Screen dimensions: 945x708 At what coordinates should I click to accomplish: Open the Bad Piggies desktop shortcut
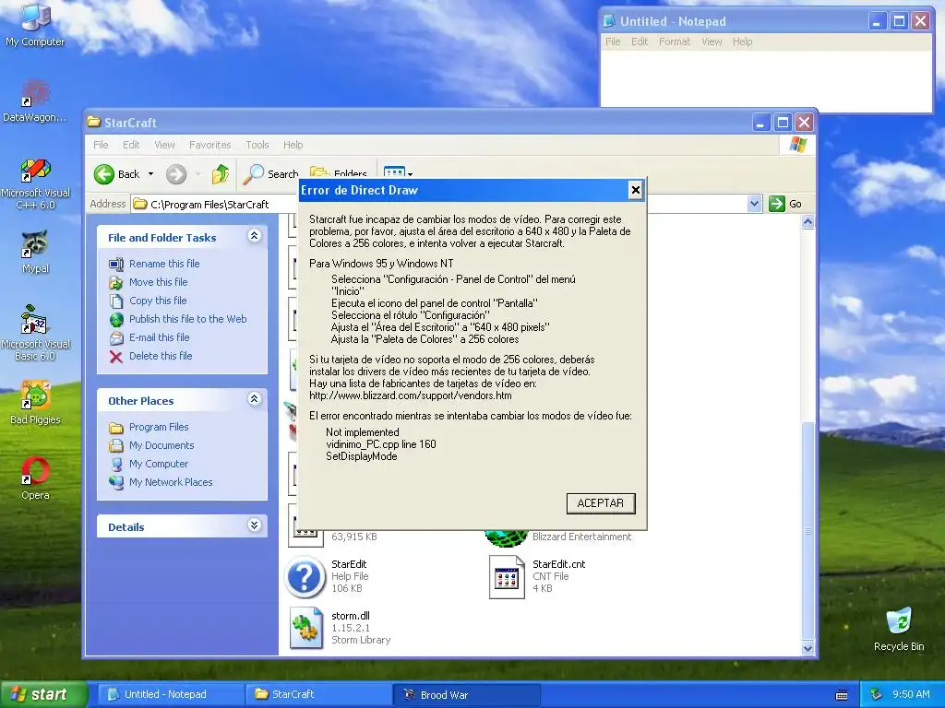point(35,402)
